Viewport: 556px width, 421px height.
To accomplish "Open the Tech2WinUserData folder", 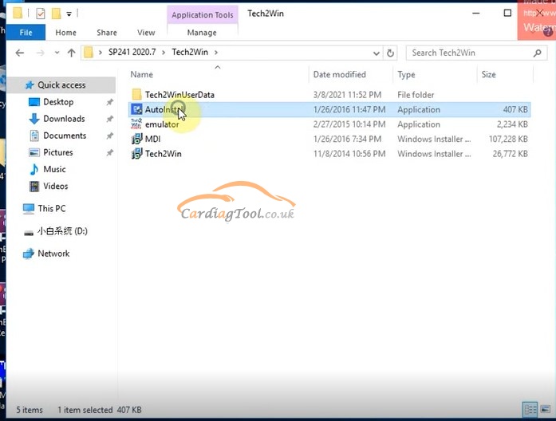I will 179,95.
